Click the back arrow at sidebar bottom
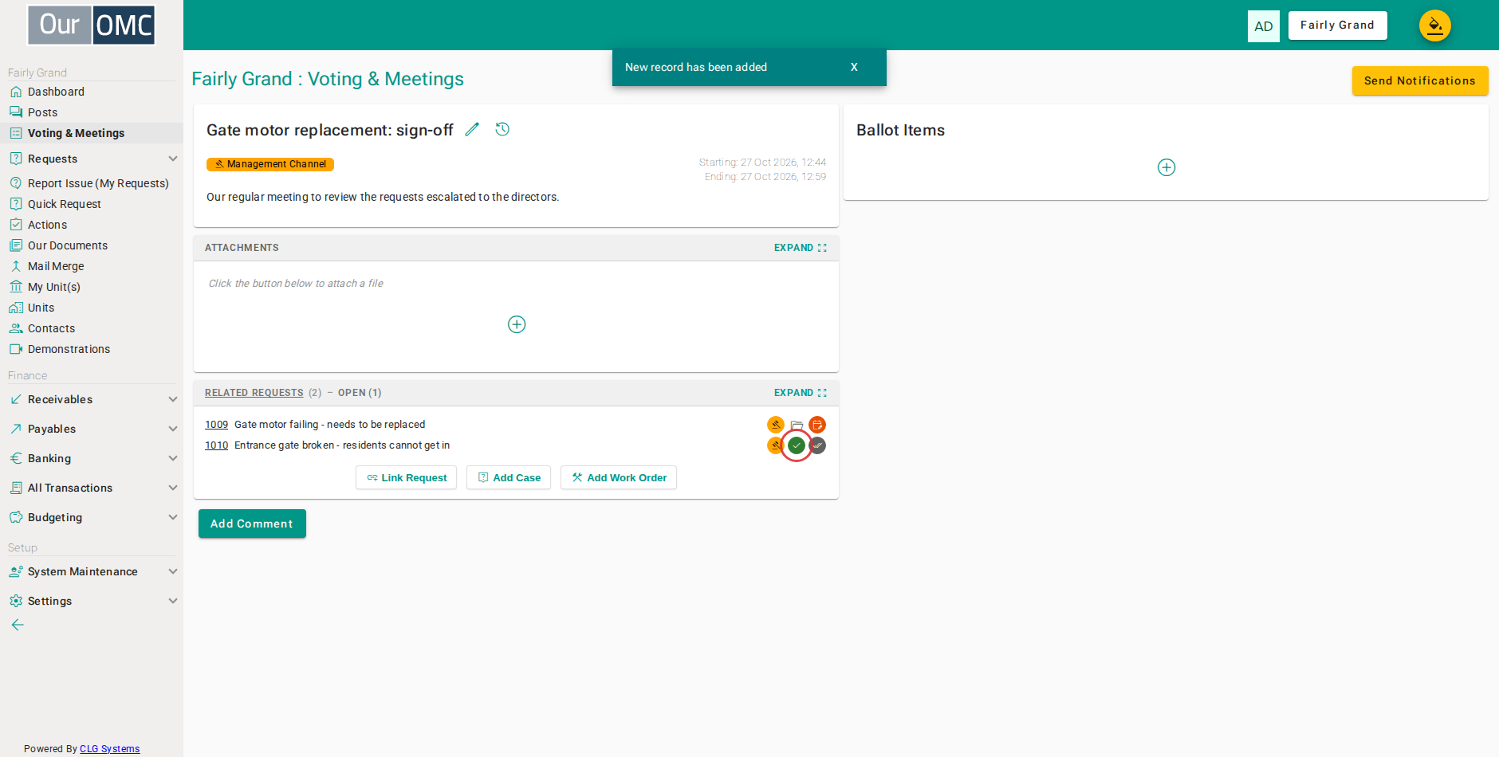Image resolution: width=1499 pixels, height=757 pixels. click(x=18, y=625)
